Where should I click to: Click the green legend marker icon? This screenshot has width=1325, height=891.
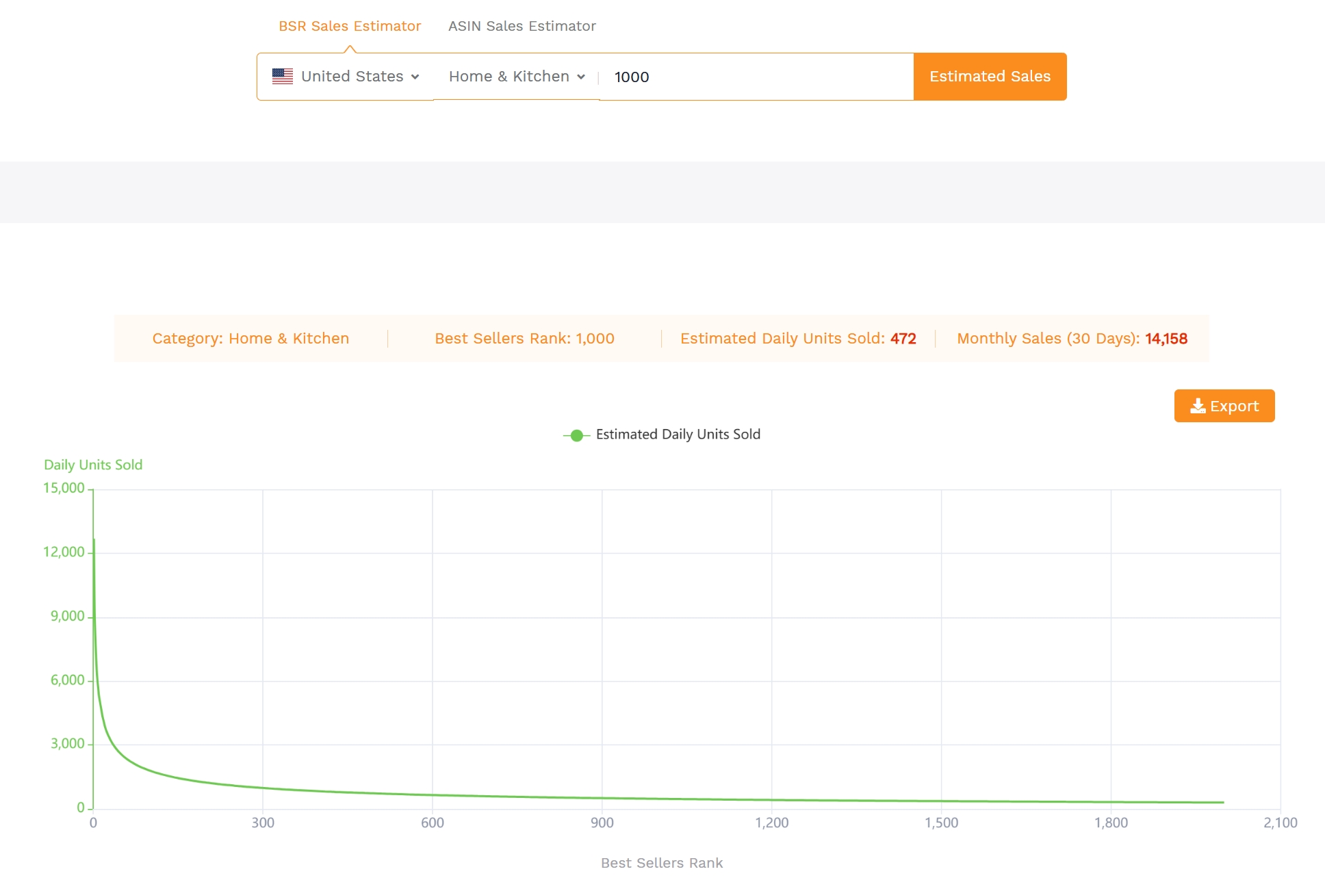pyautogui.click(x=576, y=435)
